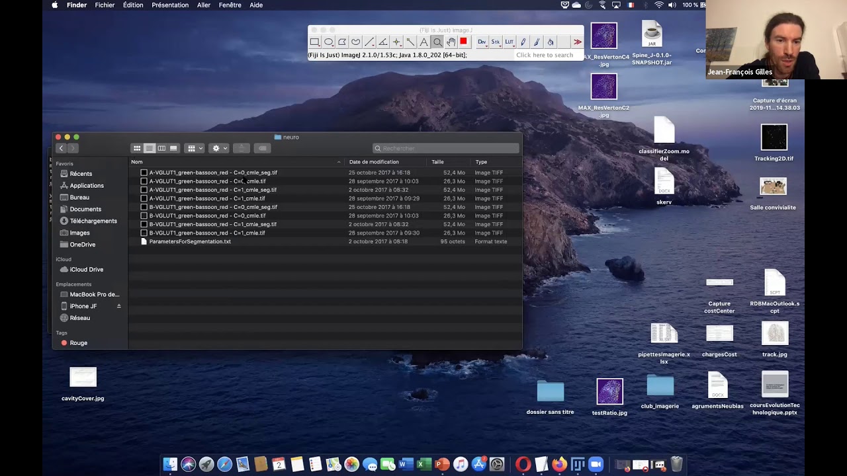The image size is (847, 476).
Task: Open Zoom from the Dock
Action: (596, 465)
